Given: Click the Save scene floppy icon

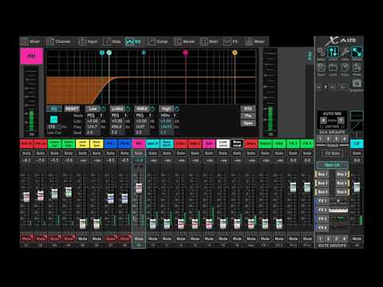Looking at the screenshot, I should [x=321, y=68].
